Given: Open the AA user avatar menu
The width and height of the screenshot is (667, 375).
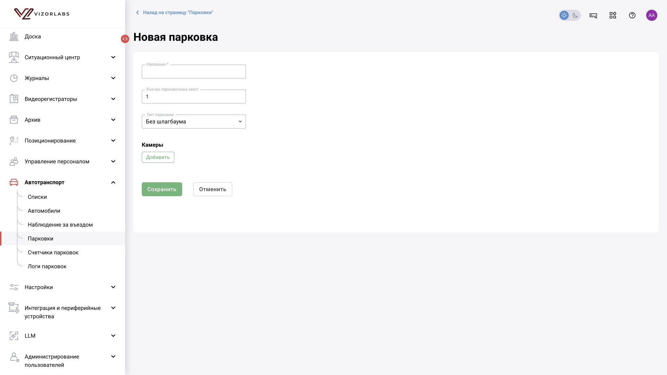Looking at the screenshot, I should point(652,15).
